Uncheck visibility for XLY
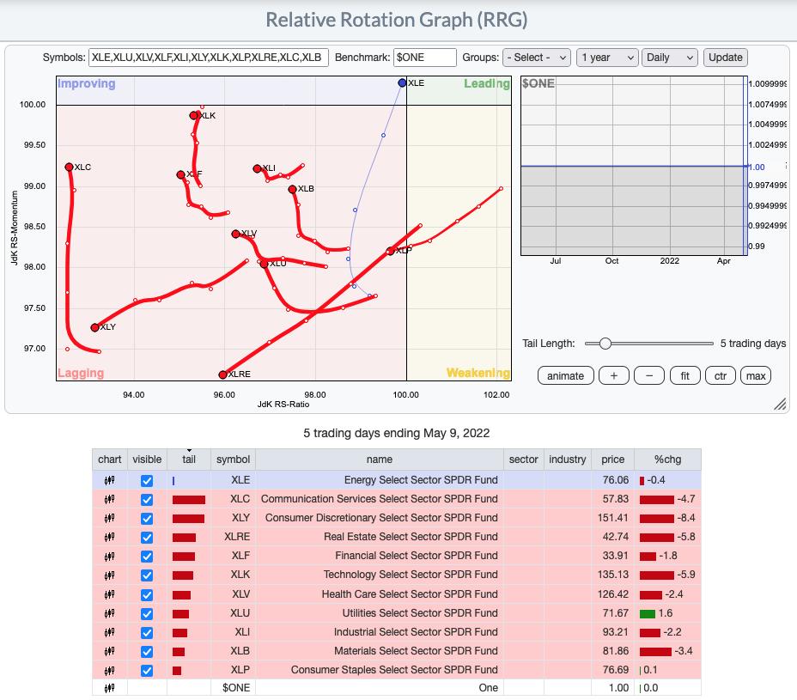 tap(147, 519)
